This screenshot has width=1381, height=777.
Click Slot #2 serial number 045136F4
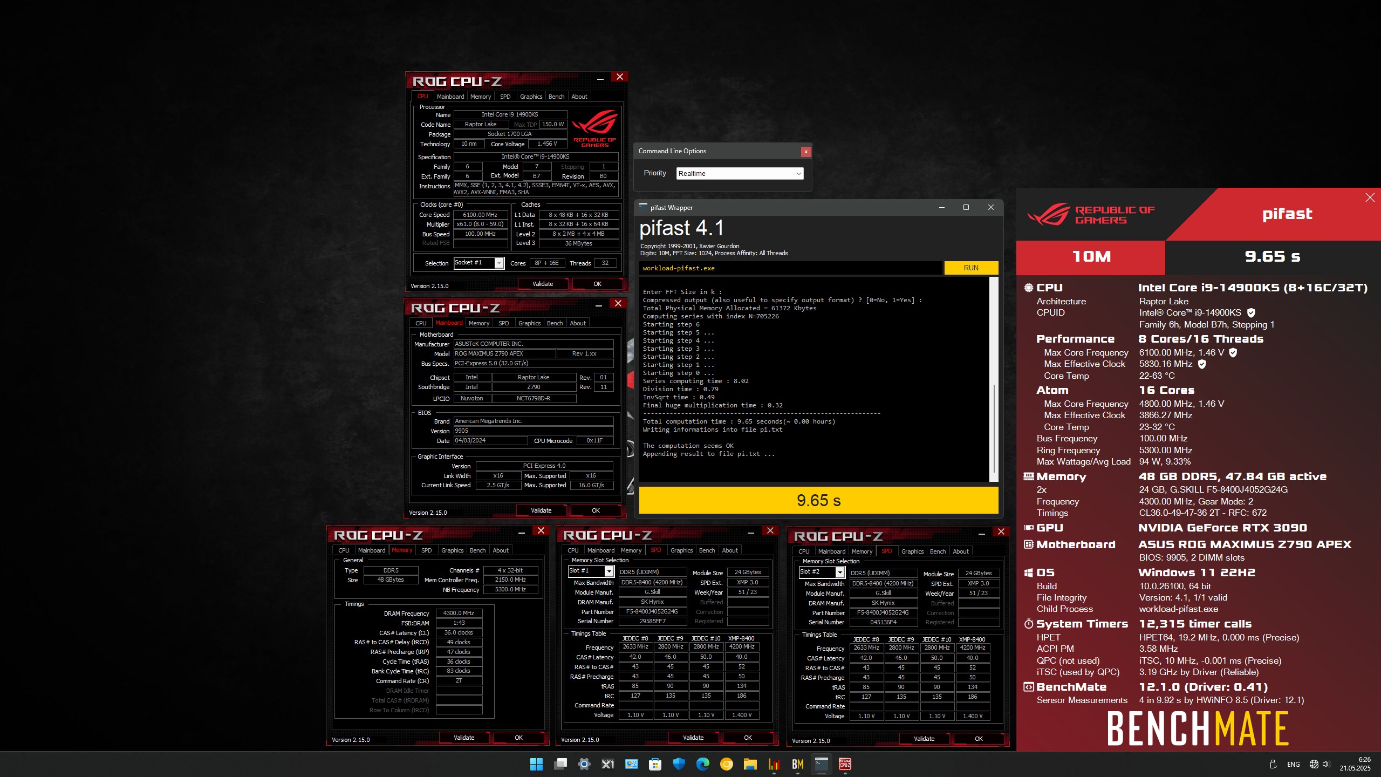(x=883, y=623)
